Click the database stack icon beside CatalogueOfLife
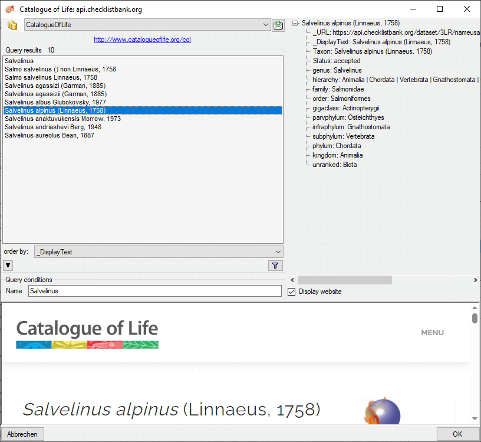Screen dimensions: 481x442 (x=12, y=25)
